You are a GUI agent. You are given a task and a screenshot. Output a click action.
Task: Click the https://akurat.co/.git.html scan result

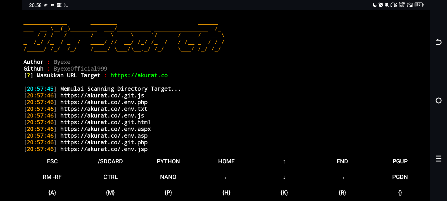point(106,122)
